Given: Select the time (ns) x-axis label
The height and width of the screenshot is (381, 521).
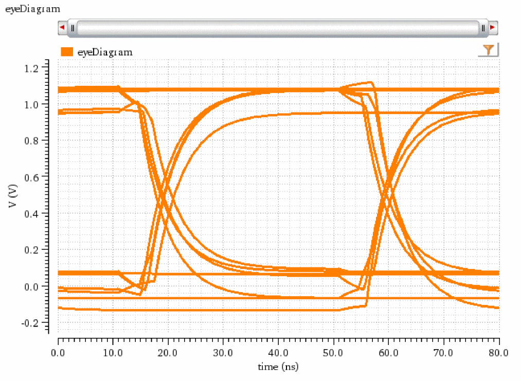Looking at the screenshot, I should coord(278,367).
